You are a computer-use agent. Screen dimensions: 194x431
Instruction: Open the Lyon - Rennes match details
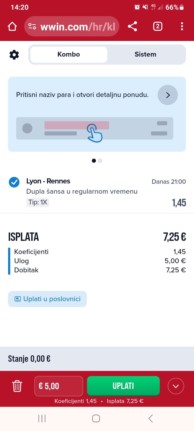pos(48,181)
